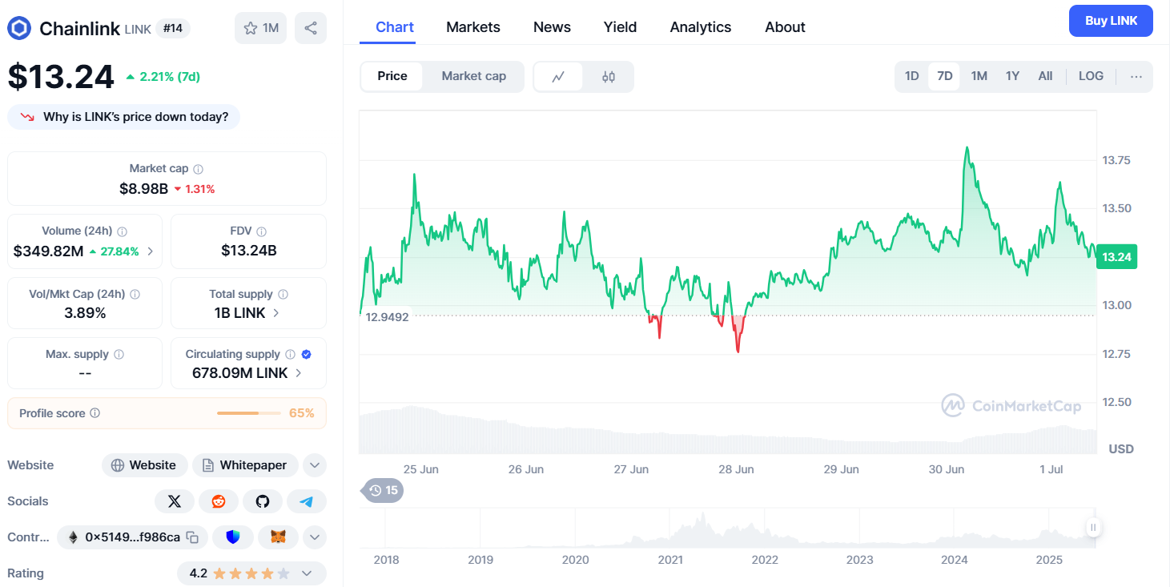Click the Profile score progress bar
The image size is (1170, 587).
[249, 413]
